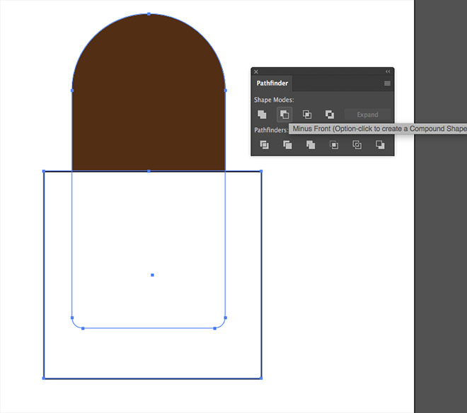Click the Trim pathfinder icon

(287, 145)
